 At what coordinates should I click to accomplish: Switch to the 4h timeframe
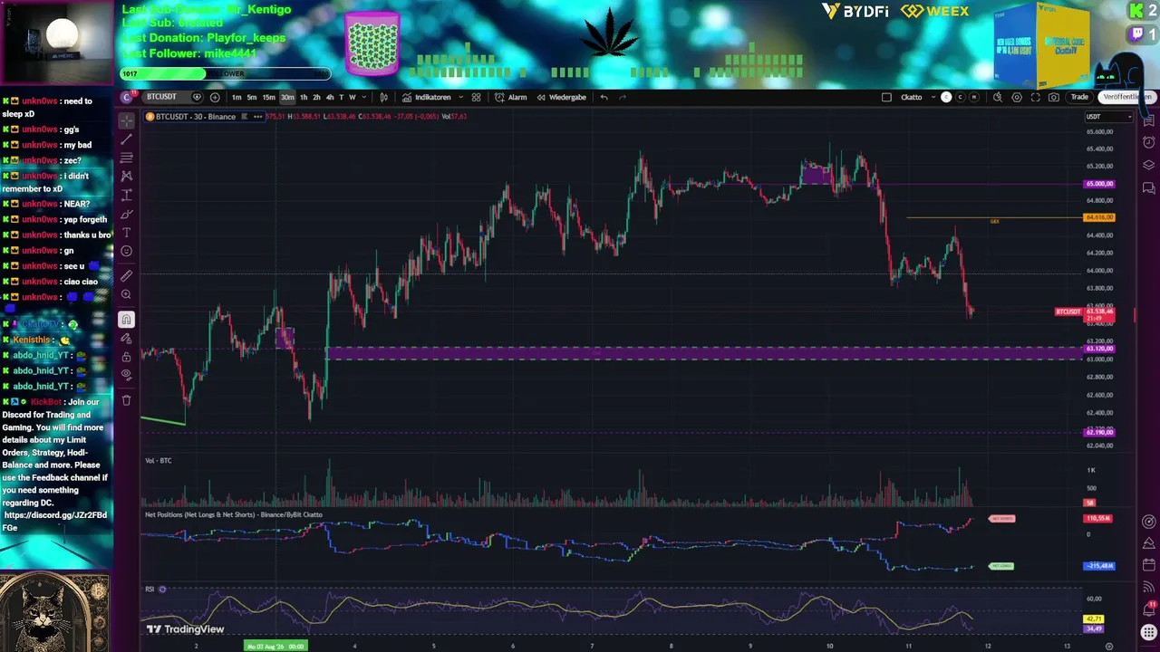(x=329, y=97)
